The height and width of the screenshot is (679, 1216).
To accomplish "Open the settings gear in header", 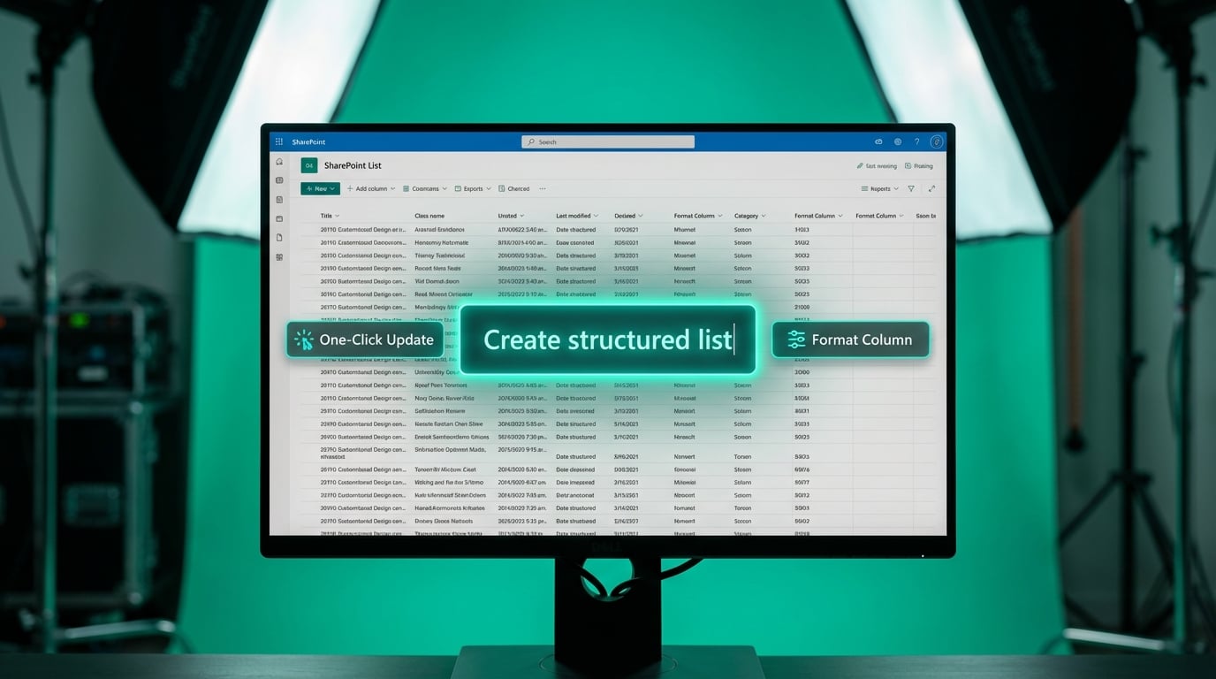I will click(x=898, y=141).
